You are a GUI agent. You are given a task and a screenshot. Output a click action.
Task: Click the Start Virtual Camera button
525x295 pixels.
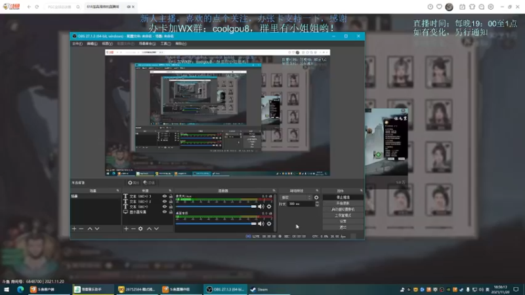click(343, 209)
